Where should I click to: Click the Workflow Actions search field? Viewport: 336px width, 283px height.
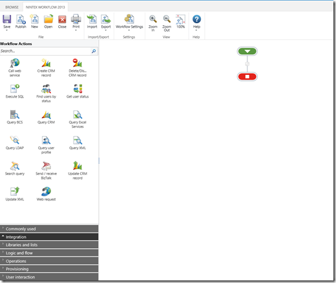pos(45,51)
